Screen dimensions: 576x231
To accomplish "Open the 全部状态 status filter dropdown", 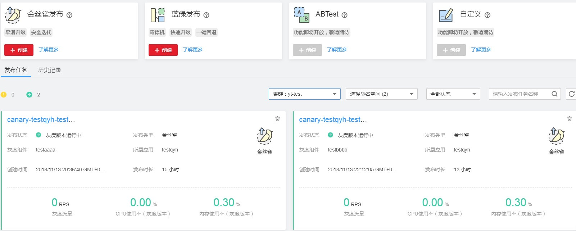I will click(453, 94).
